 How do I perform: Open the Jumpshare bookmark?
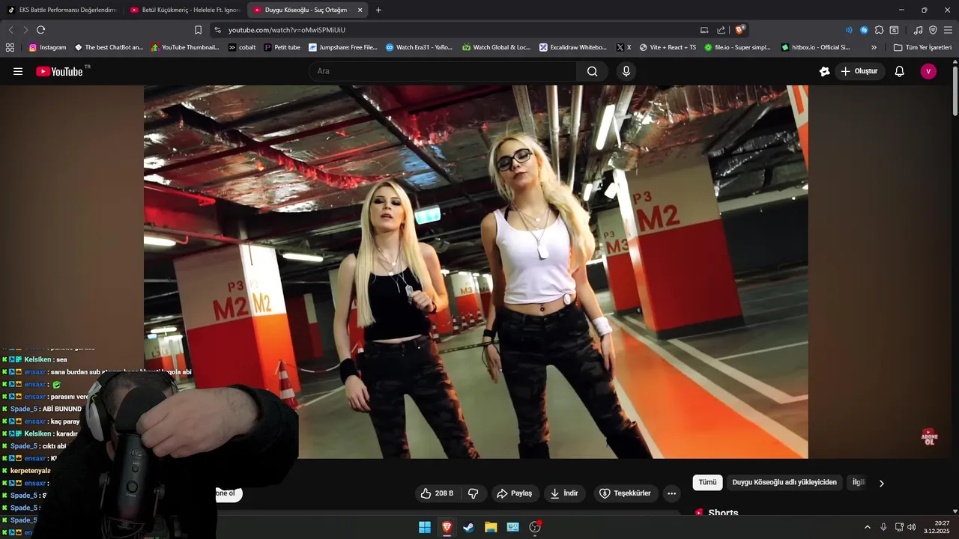[x=342, y=47]
